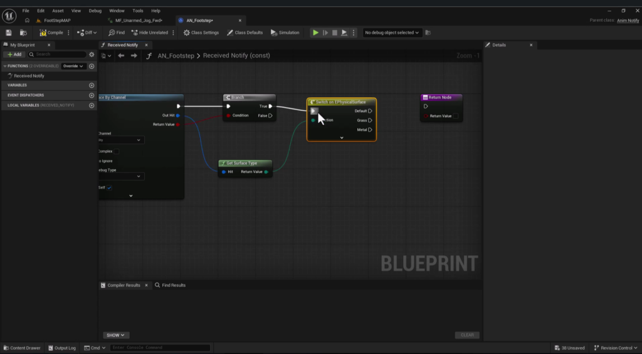Screen dimensions: 642x354
Task: Browse to asset in Content Browser
Action: tap(23, 33)
